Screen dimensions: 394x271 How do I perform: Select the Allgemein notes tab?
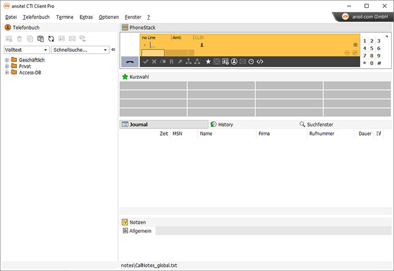click(137, 231)
